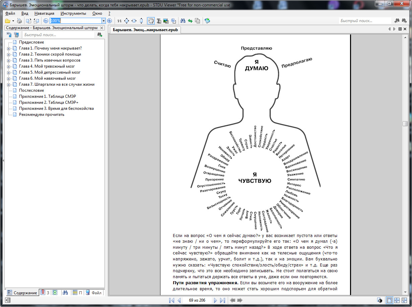Screen dimensions: 412x307
Task: Click the page number field '69 из 206'
Action: coord(197,300)
